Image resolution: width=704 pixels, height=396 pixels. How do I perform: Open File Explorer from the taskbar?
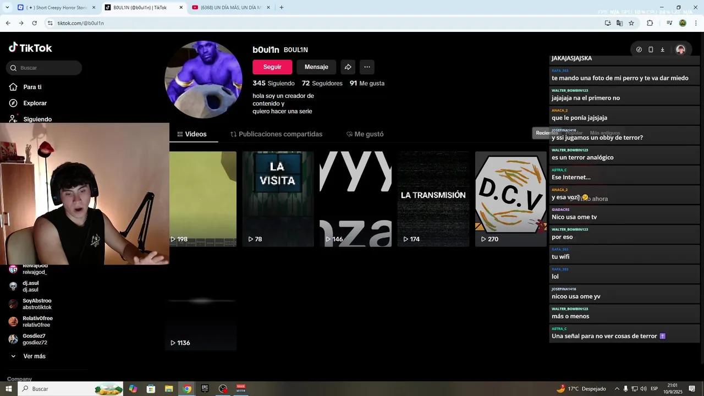(x=169, y=389)
